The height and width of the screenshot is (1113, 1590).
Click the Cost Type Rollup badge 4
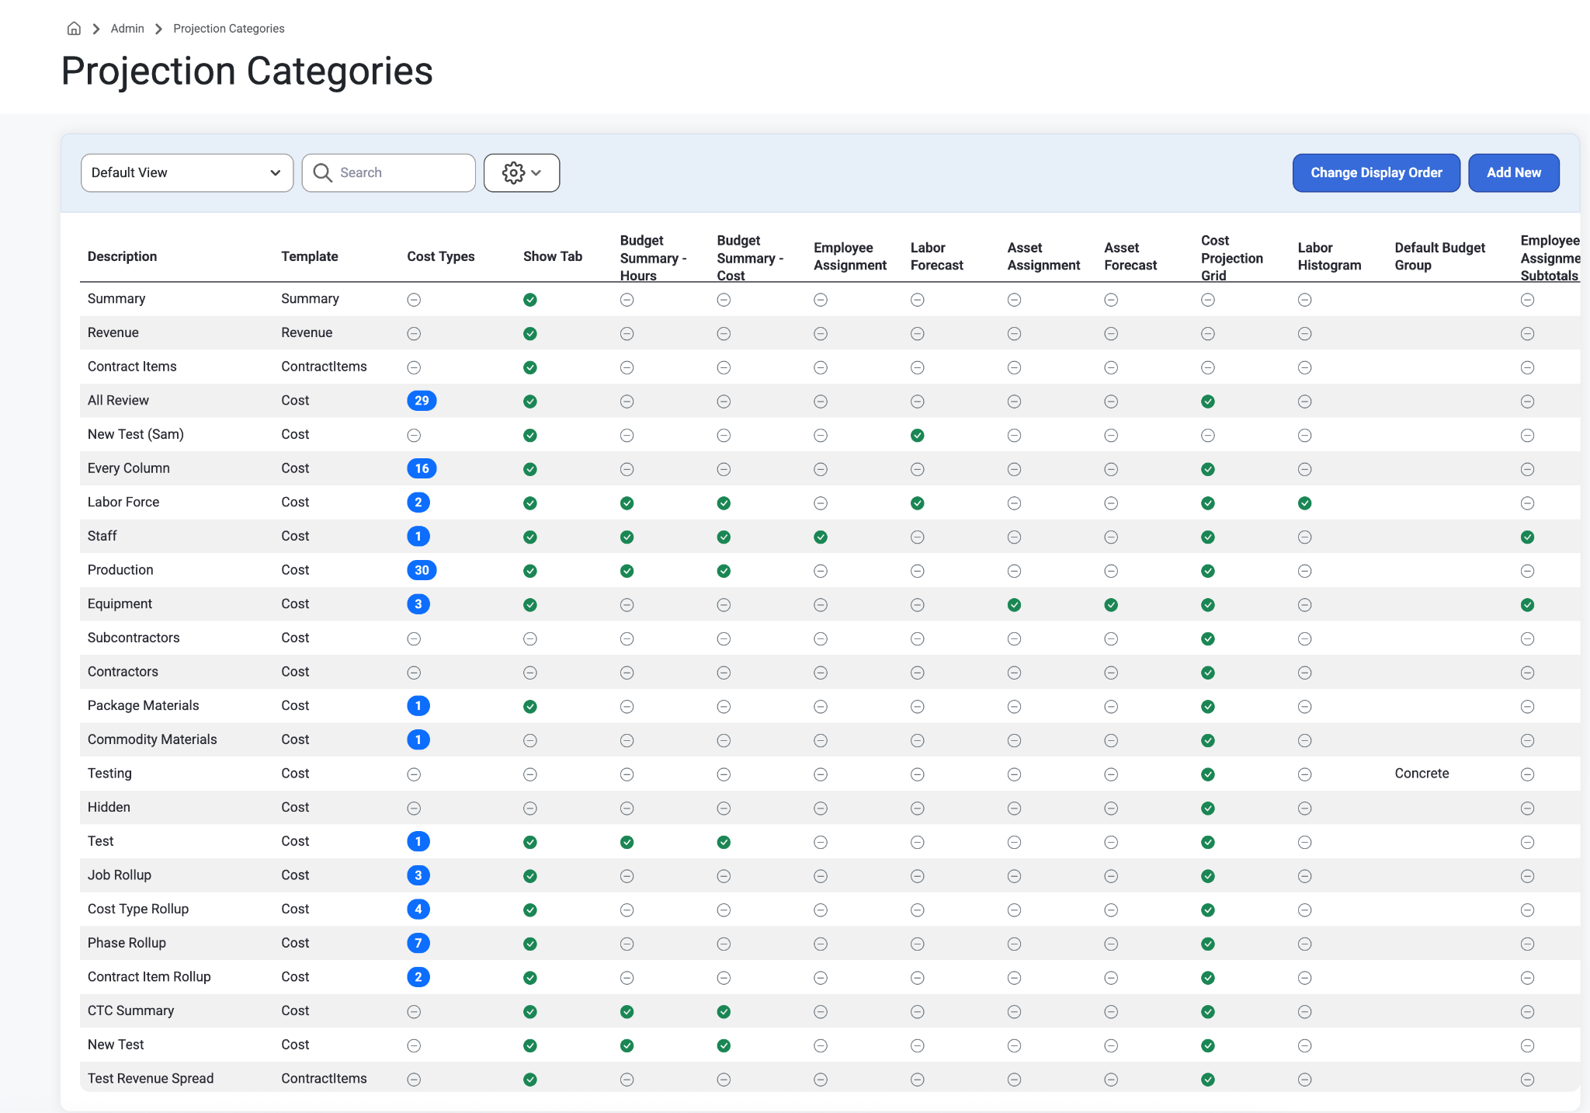pos(418,909)
